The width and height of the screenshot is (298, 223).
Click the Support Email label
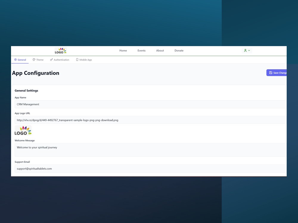[x=22, y=162]
